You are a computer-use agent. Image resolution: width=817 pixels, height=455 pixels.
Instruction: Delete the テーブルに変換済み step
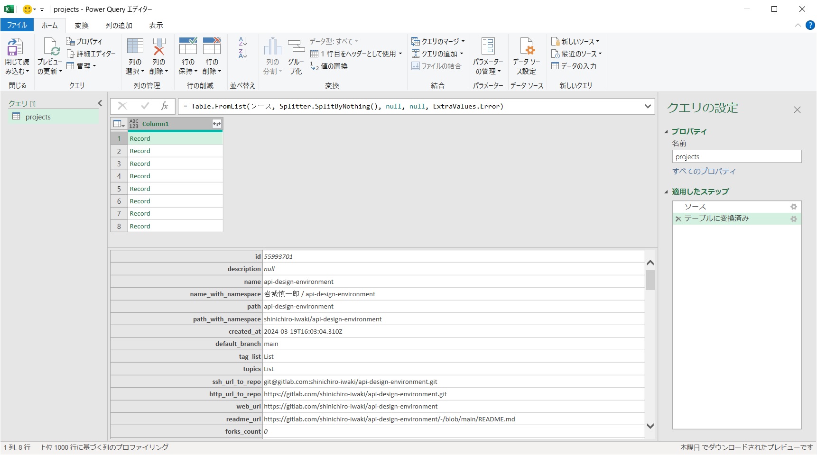pyautogui.click(x=678, y=219)
